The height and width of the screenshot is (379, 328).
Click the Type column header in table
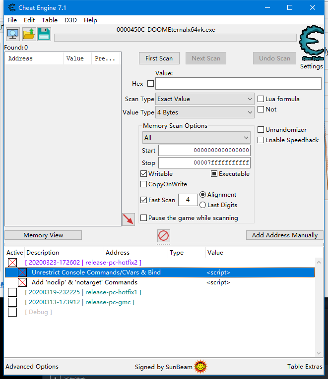tap(187, 253)
